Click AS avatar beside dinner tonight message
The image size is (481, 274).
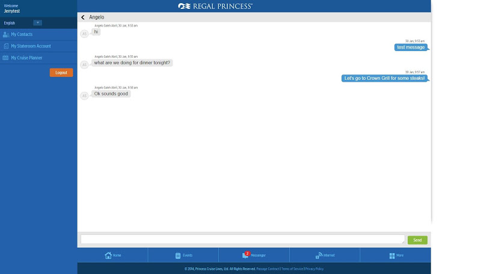coord(84,65)
